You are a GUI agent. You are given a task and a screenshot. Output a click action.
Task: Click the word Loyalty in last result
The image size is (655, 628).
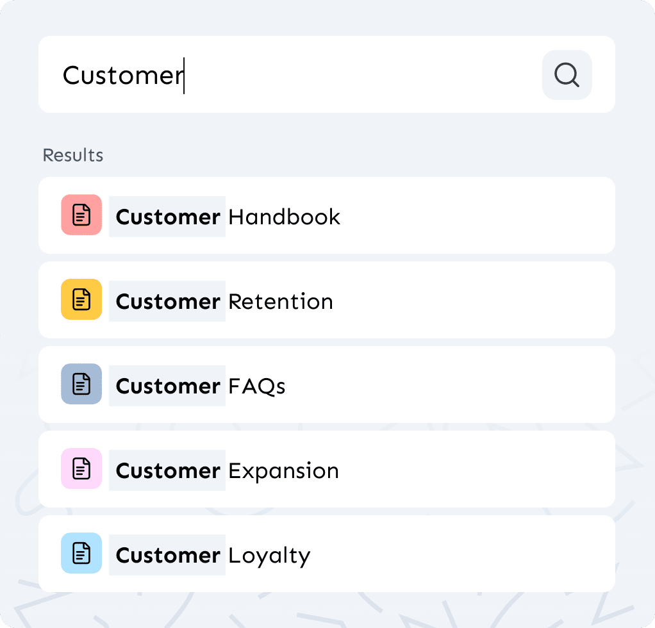click(x=269, y=556)
